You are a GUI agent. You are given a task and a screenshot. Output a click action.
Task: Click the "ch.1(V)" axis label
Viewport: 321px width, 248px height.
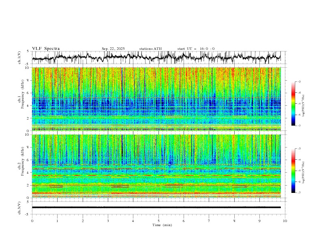pyautogui.click(x=19, y=58)
